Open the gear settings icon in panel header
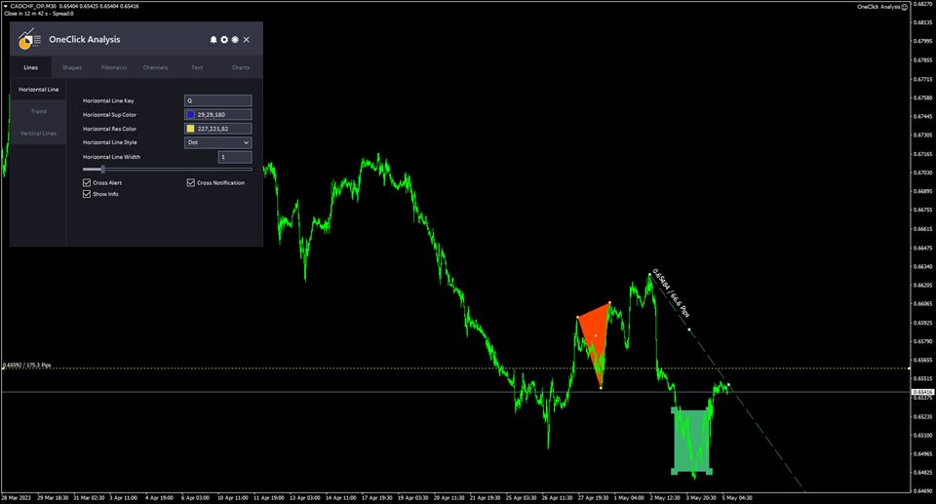Screen dimensions: 936x504 point(224,39)
